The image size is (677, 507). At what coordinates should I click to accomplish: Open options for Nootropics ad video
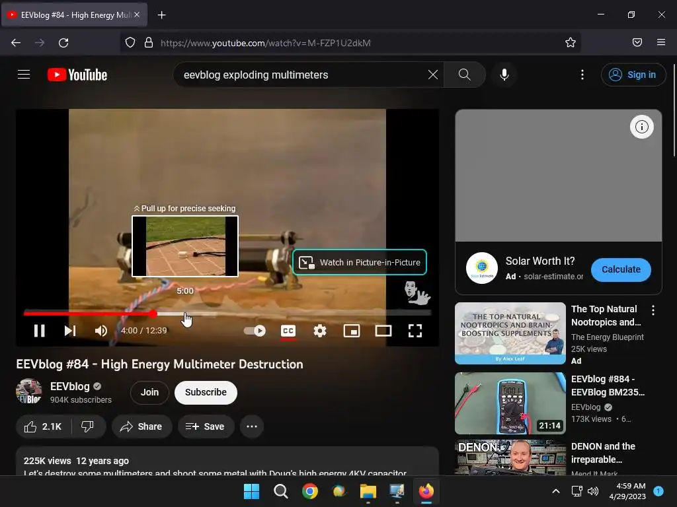(x=653, y=310)
